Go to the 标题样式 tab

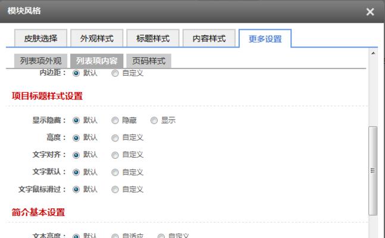(153, 38)
